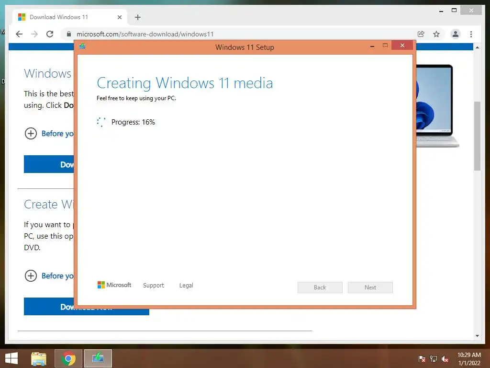Click the Windows 11 Setup title icon
The height and width of the screenshot is (368, 490).
pos(82,46)
